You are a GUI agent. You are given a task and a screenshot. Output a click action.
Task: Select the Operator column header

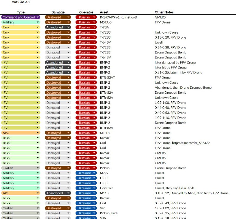click(x=86, y=12)
